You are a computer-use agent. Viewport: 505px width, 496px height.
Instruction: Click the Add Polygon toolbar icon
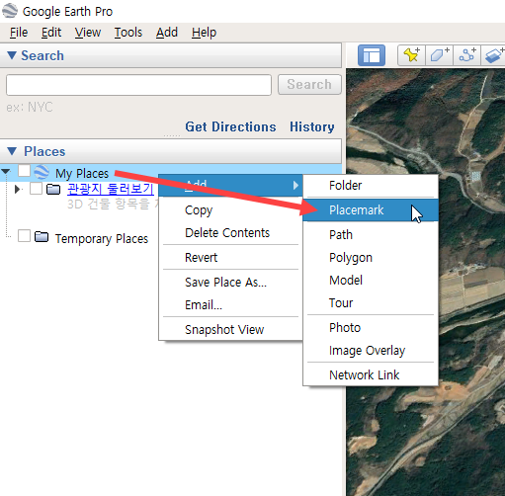pos(440,55)
